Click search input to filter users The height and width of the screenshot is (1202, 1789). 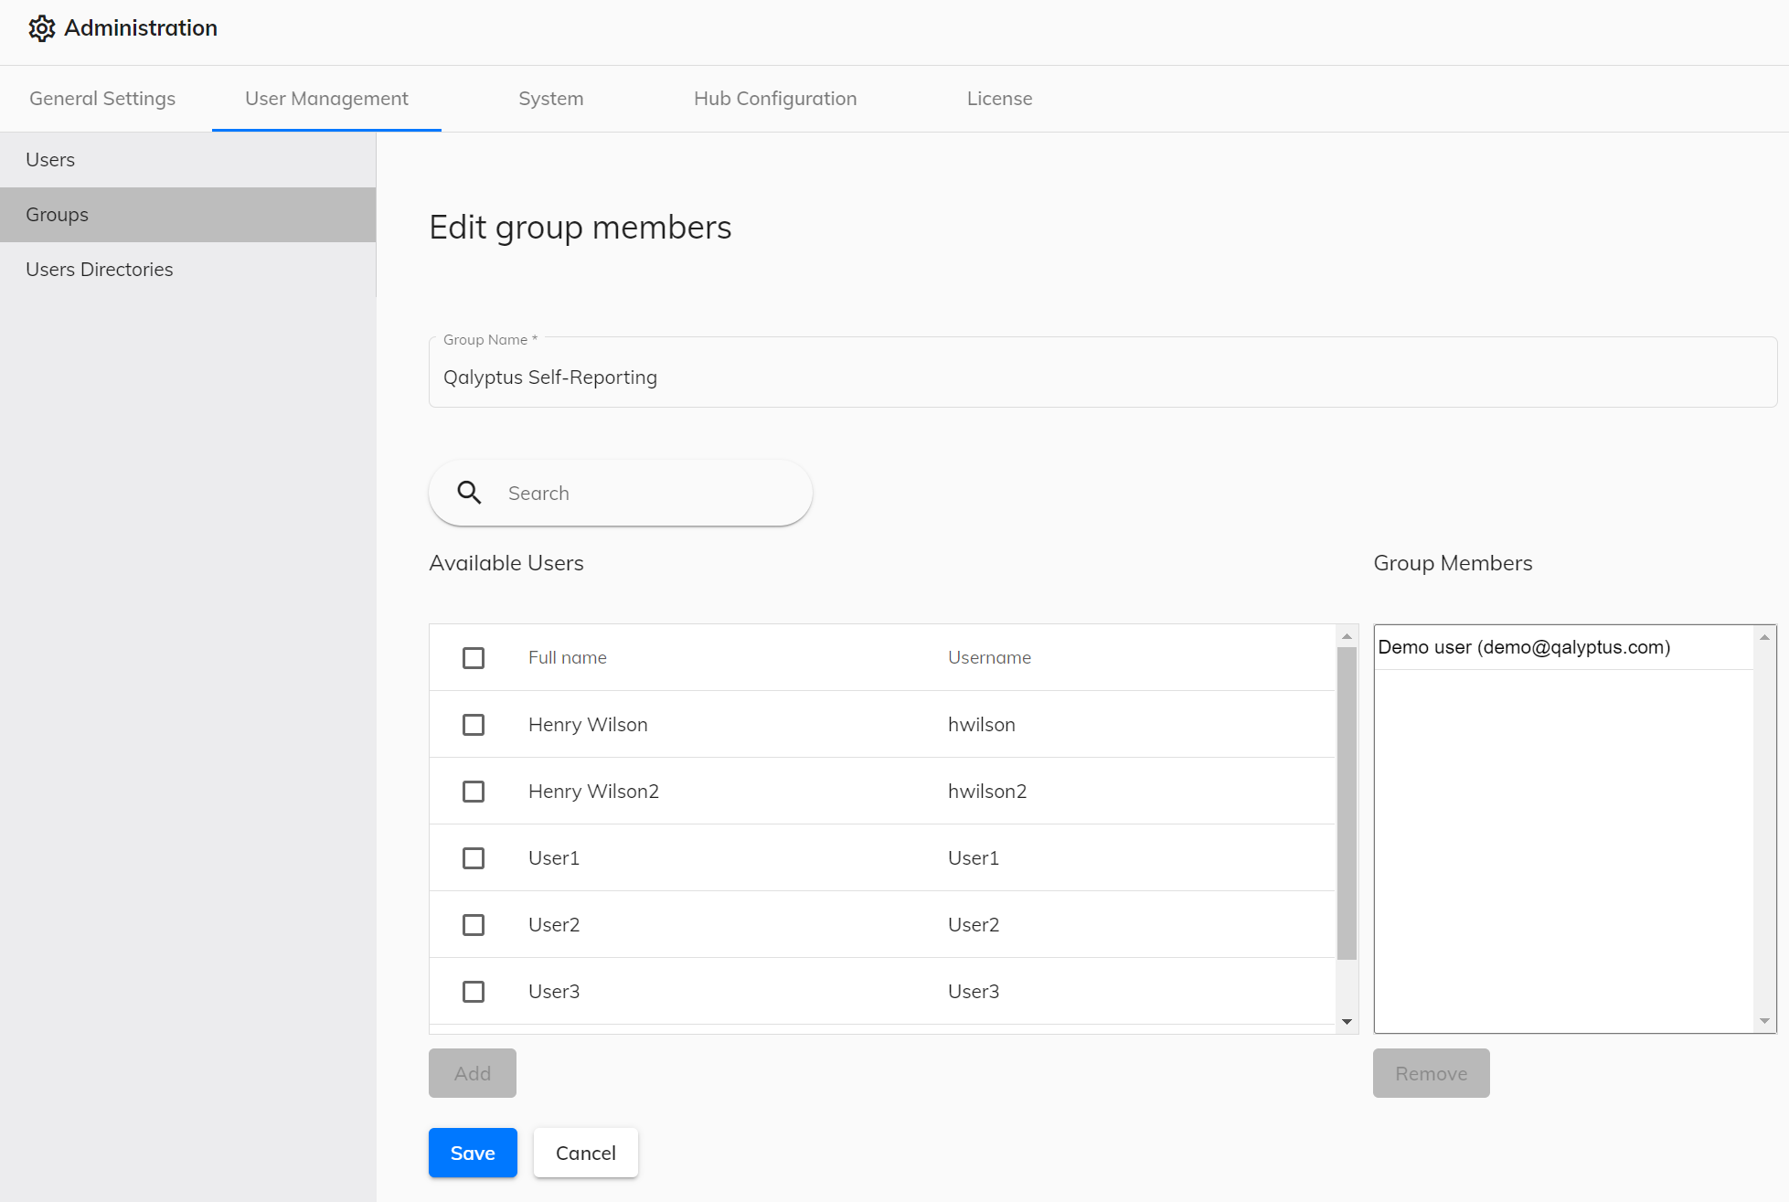pyautogui.click(x=621, y=493)
